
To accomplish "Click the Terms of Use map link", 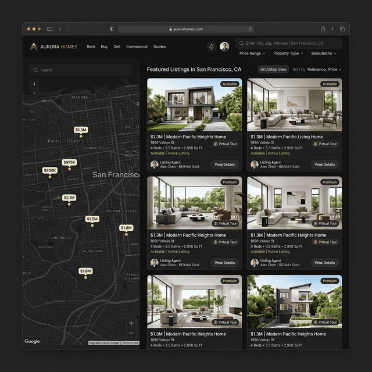I will pos(130,343).
